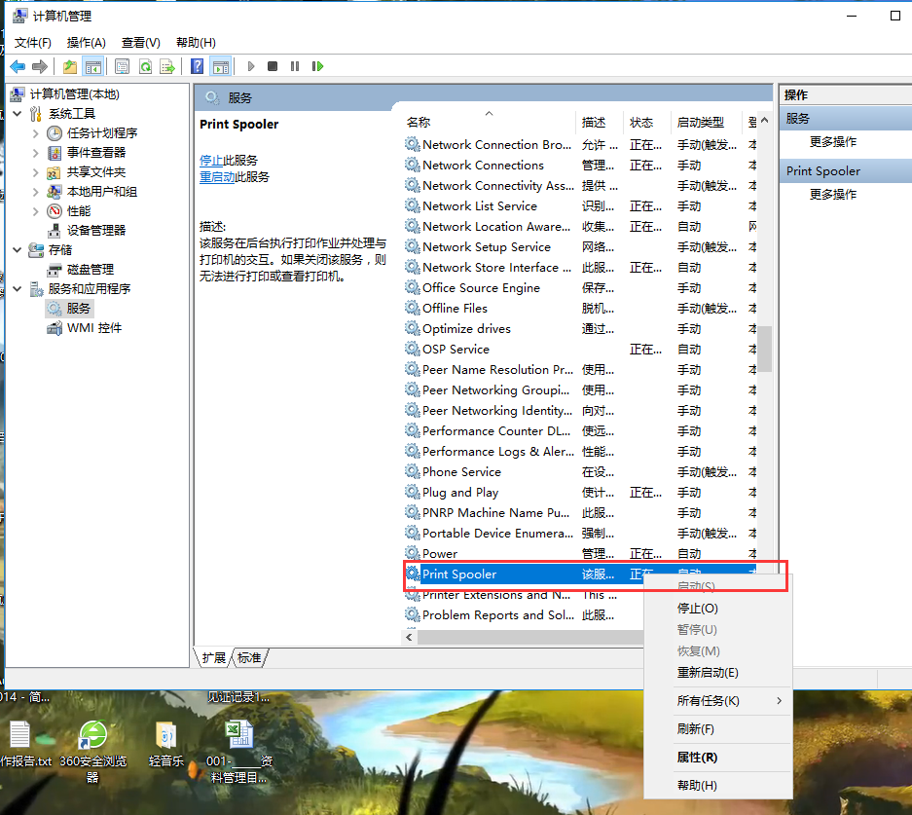Image resolution: width=912 pixels, height=815 pixels.
Task: Select 设备管理器 in the tree
Action: tap(95, 231)
